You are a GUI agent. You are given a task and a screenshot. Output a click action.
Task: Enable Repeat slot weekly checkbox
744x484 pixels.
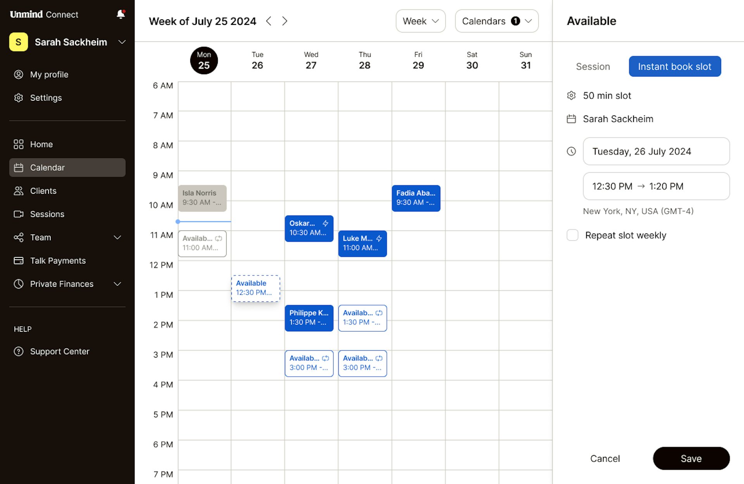(x=572, y=235)
